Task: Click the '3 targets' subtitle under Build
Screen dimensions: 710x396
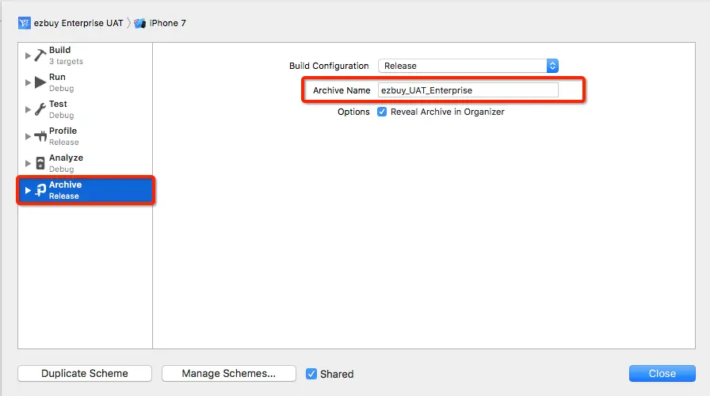Action: tap(66, 62)
